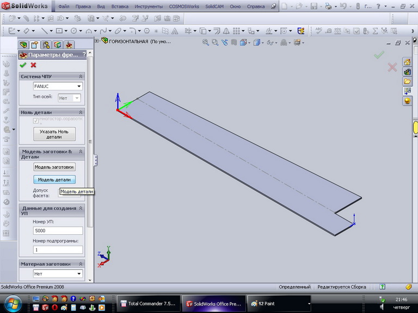
Task: Open the ConfigurationManager tab
Action: [46, 45]
